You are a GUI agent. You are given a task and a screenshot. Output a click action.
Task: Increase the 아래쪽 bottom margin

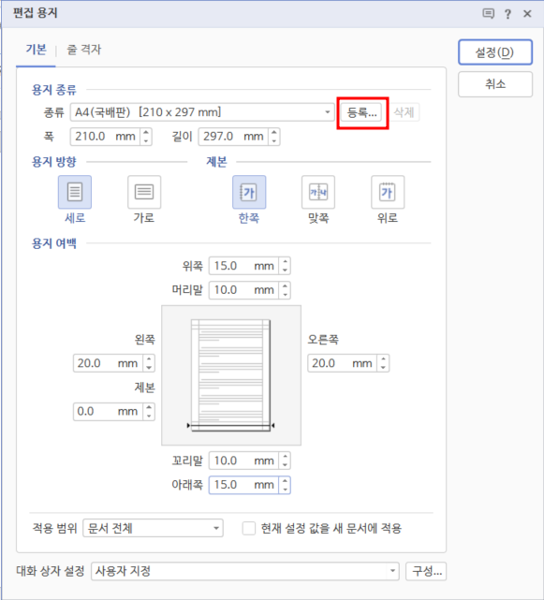coord(285,480)
